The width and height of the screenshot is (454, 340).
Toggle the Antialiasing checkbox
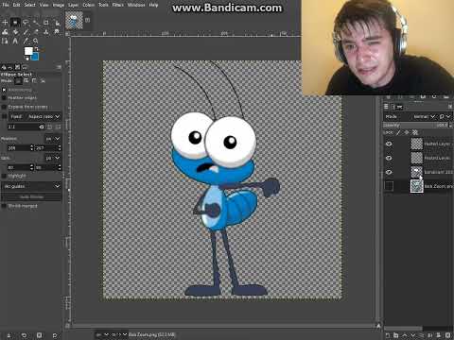pos(4,90)
